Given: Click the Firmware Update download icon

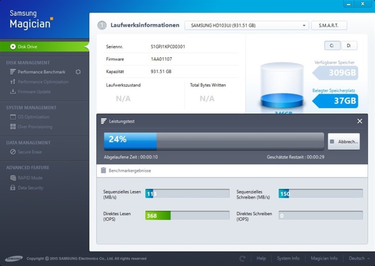Looking at the screenshot, I should 13,91.
